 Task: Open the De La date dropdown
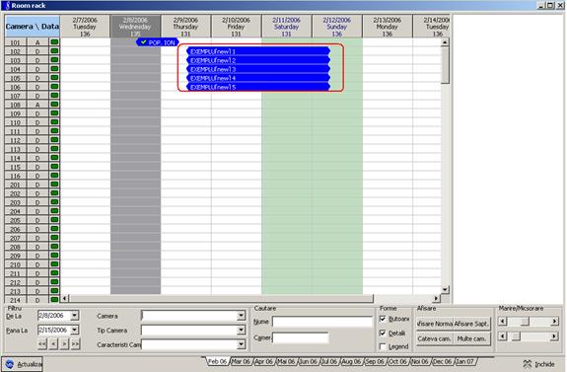(x=75, y=316)
